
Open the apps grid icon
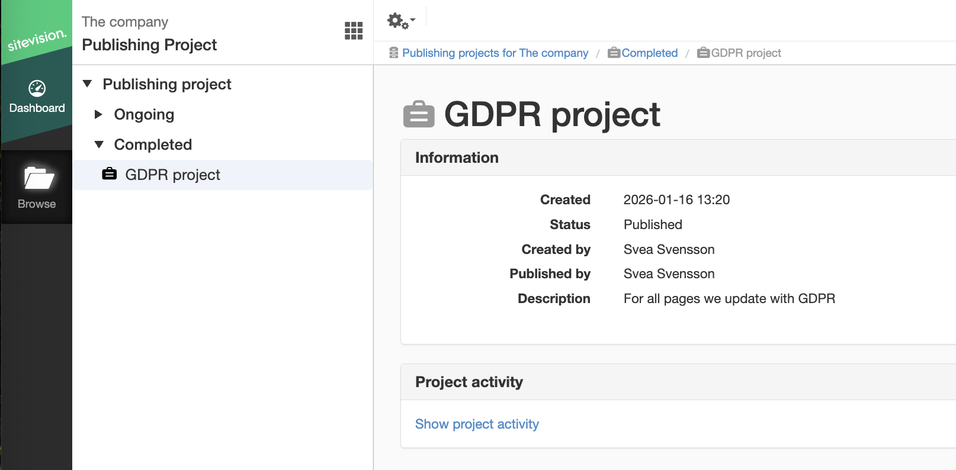[354, 31]
